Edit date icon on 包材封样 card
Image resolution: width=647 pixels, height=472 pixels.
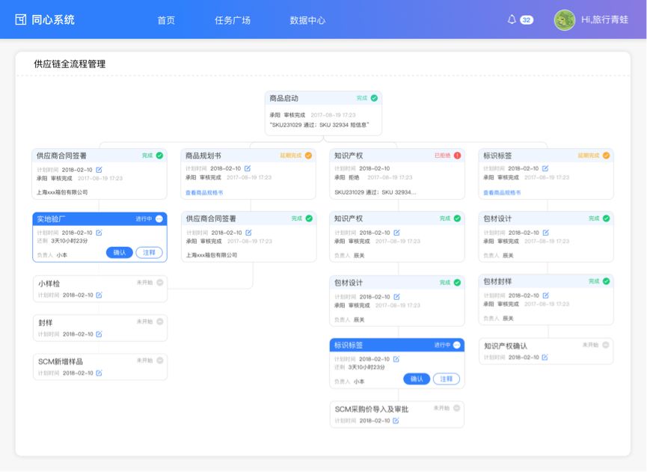(546, 295)
